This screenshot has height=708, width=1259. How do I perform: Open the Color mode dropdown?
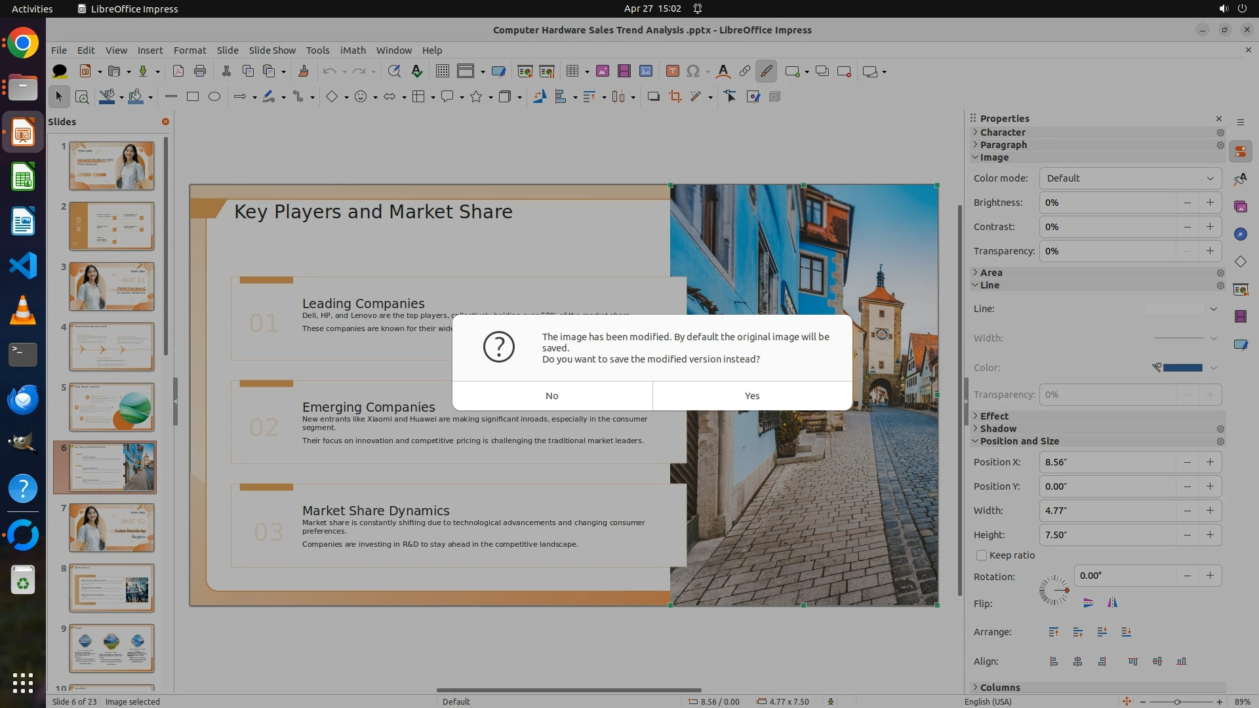click(x=1130, y=178)
